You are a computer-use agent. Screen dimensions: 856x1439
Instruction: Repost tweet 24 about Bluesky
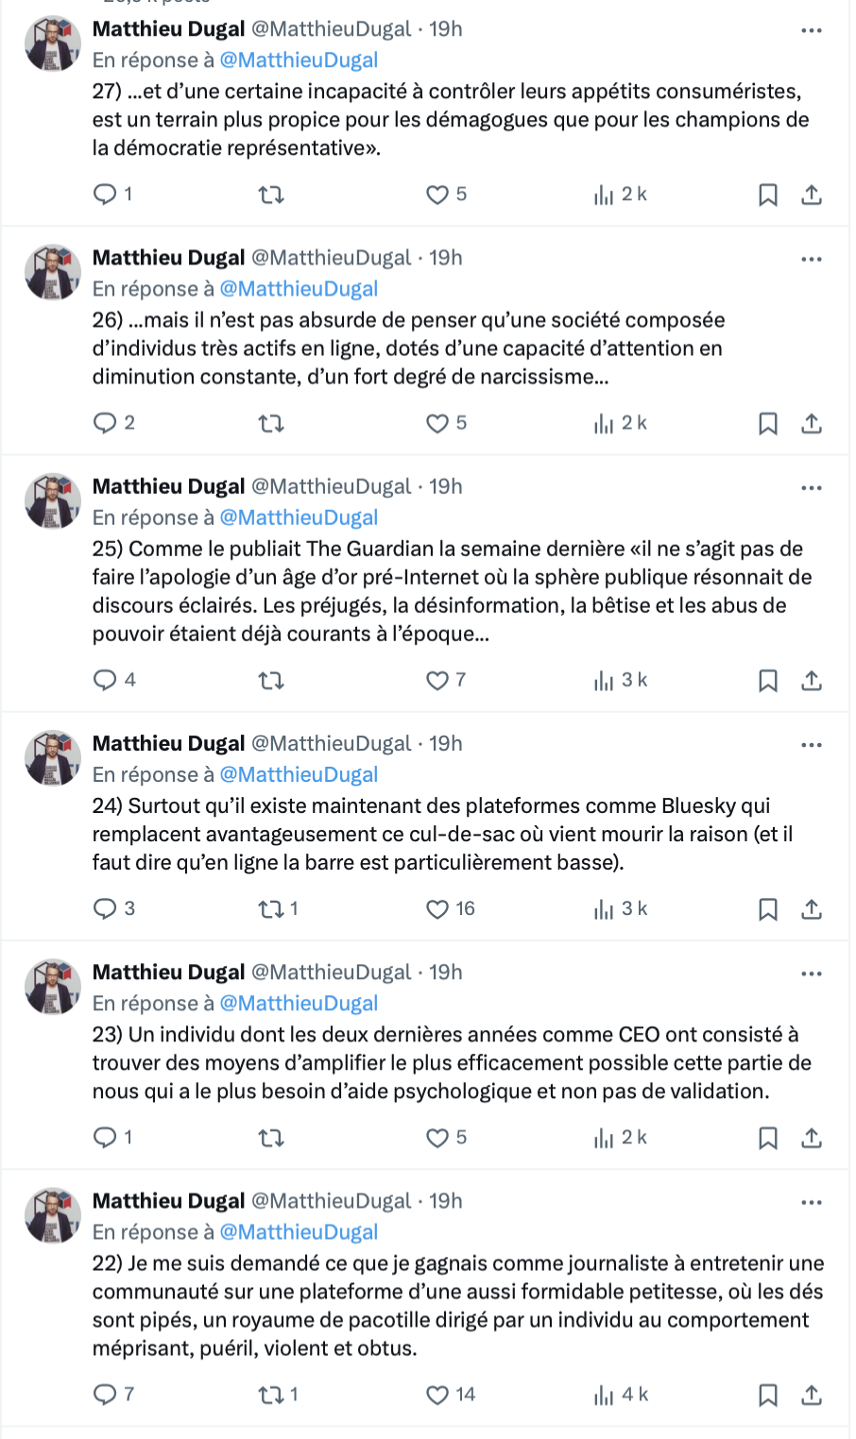click(278, 909)
